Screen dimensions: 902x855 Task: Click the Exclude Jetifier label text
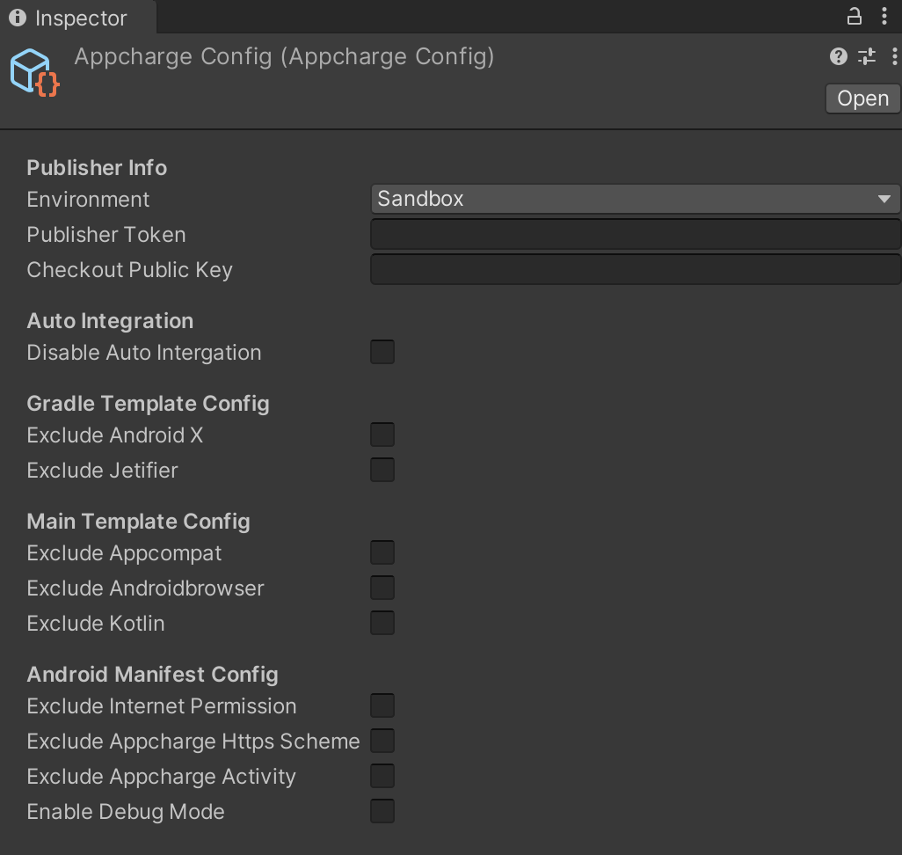(102, 471)
